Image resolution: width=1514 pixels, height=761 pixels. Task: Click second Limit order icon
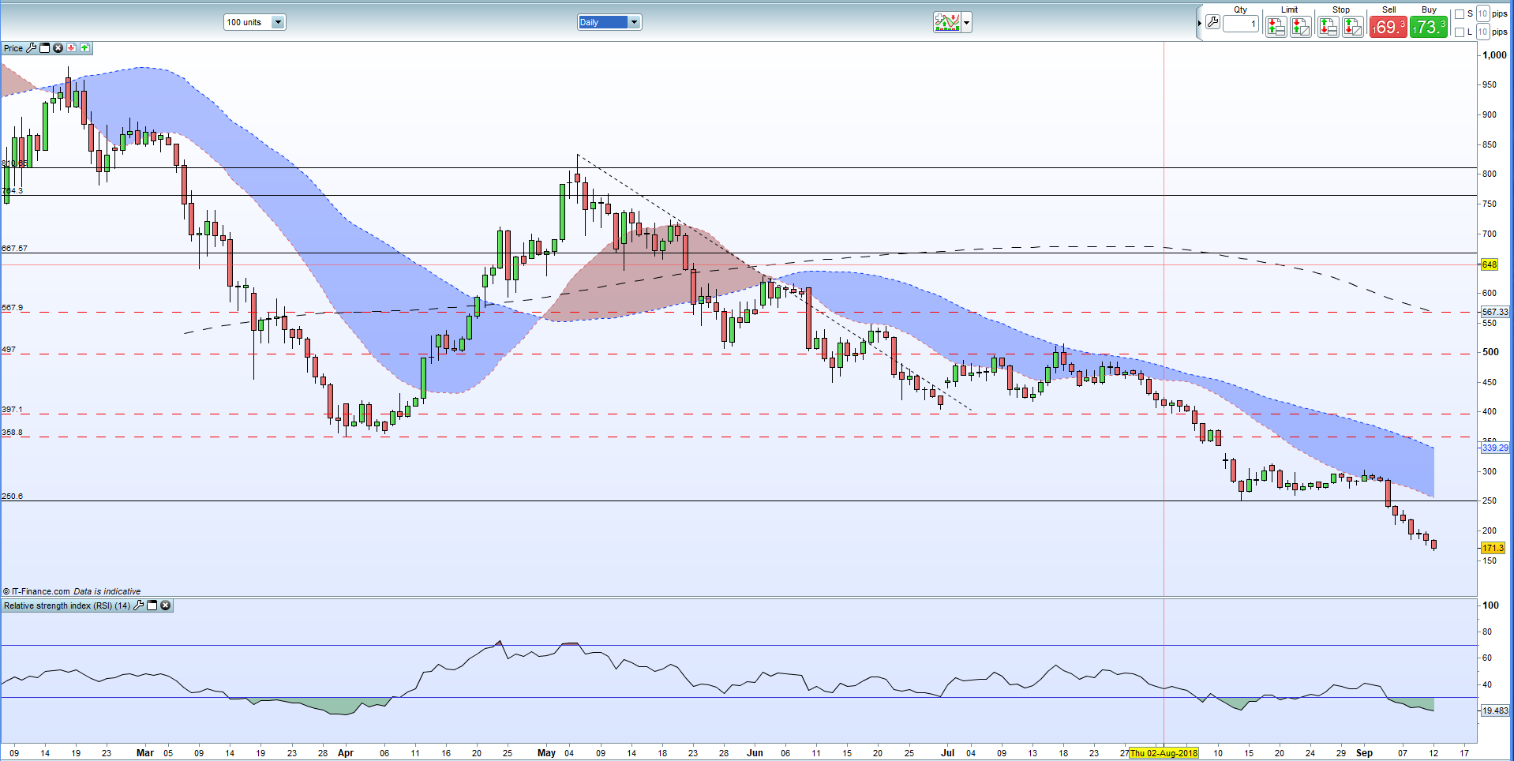[x=1301, y=27]
